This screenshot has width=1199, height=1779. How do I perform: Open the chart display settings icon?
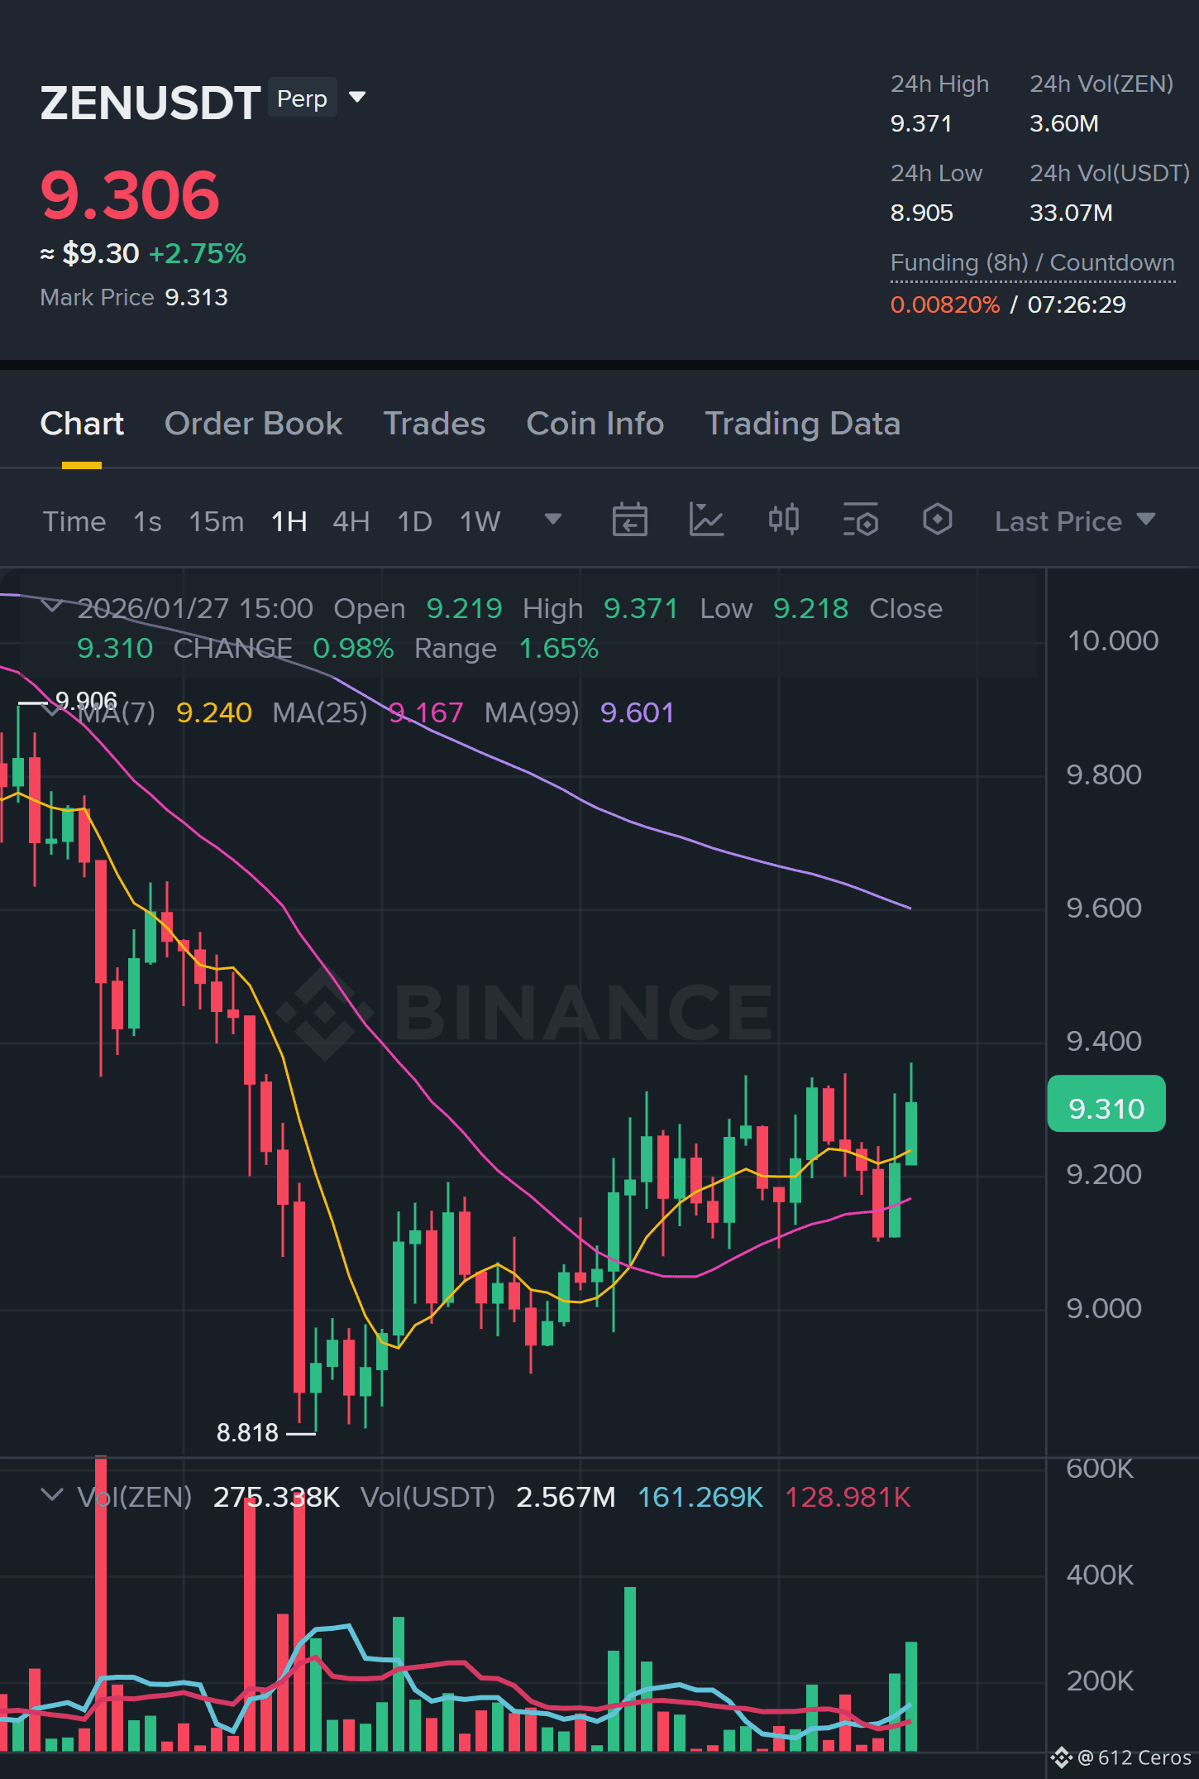(x=860, y=520)
